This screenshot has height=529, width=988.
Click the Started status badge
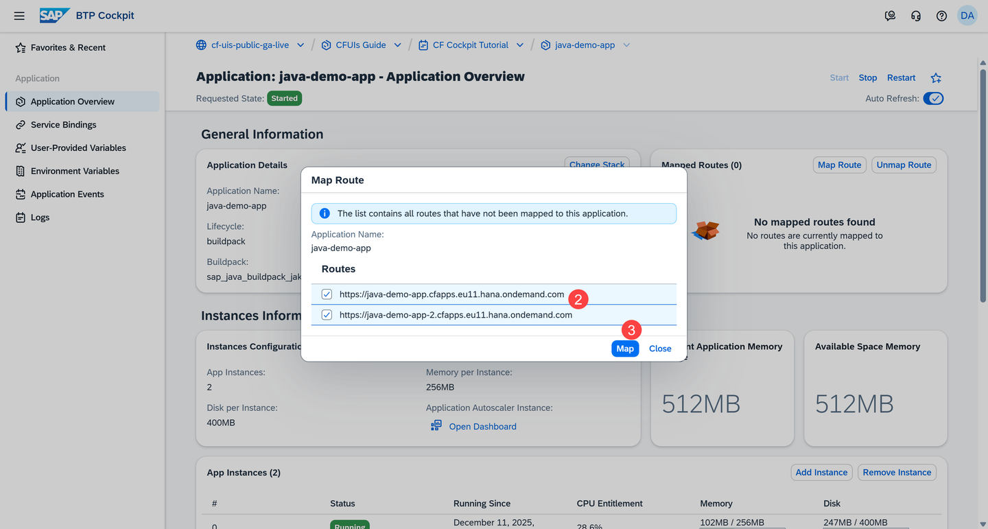click(x=284, y=99)
